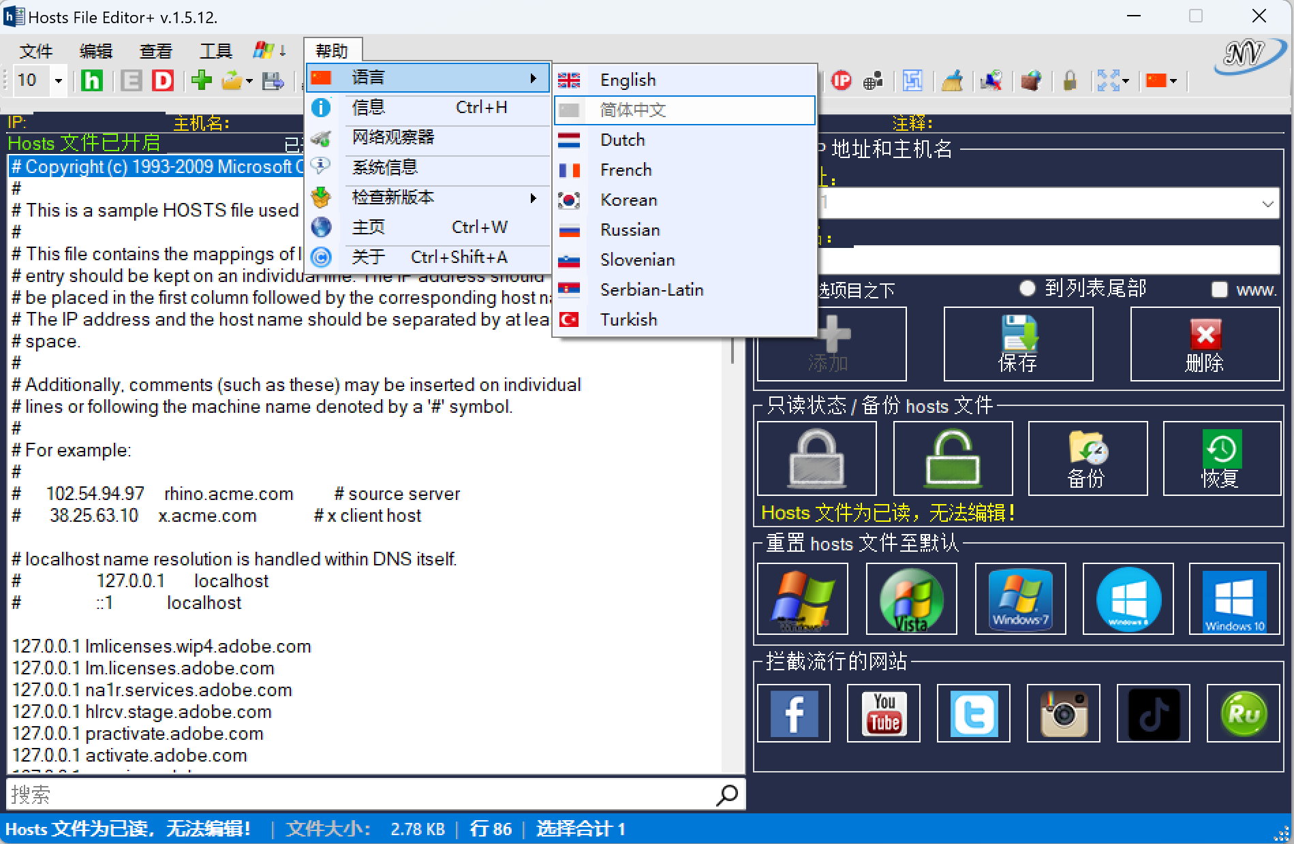1294x844 pixels.
Task: Click the open folder toolbar icon
Action: click(x=232, y=80)
